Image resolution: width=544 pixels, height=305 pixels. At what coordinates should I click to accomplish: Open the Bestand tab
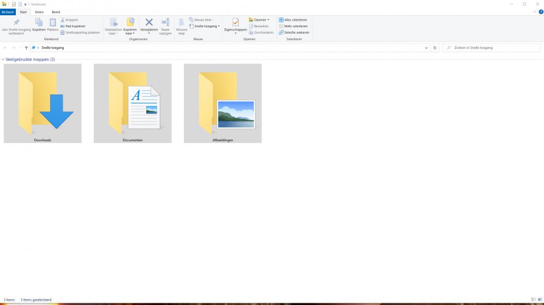coord(8,12)
